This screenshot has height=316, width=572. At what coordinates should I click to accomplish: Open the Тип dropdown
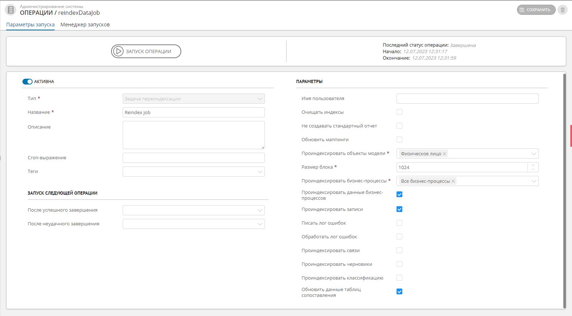tap(194, 99)
